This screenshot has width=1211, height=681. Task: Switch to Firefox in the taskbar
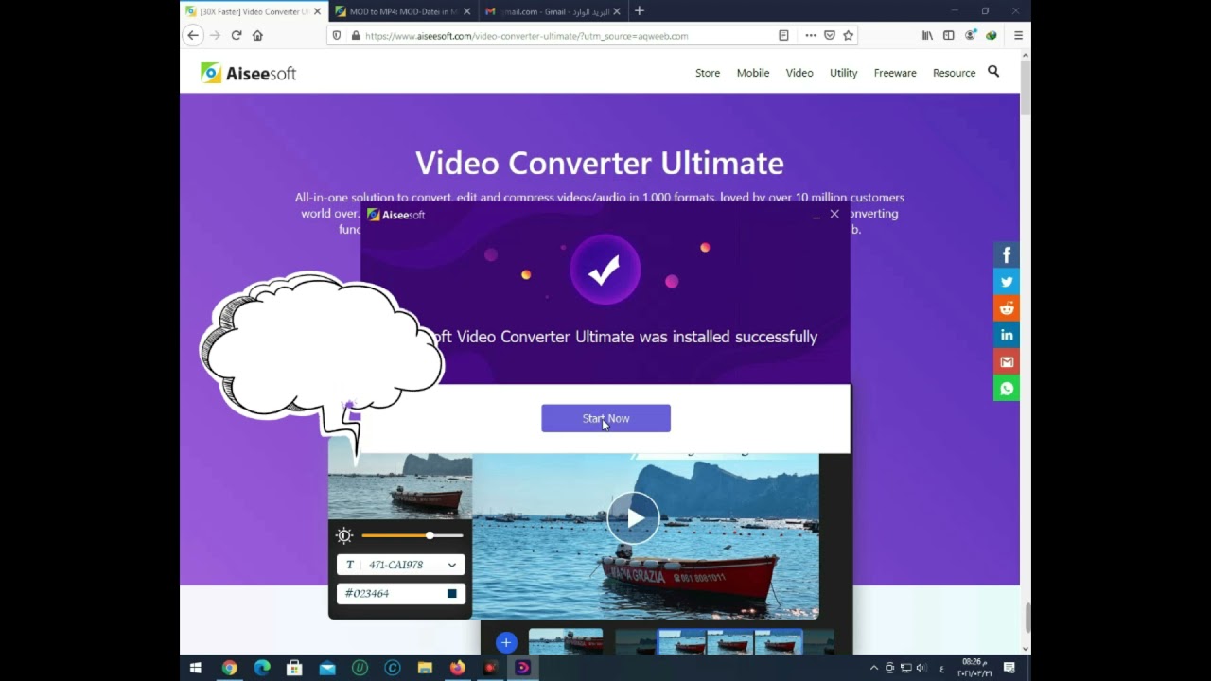(458, 668)
